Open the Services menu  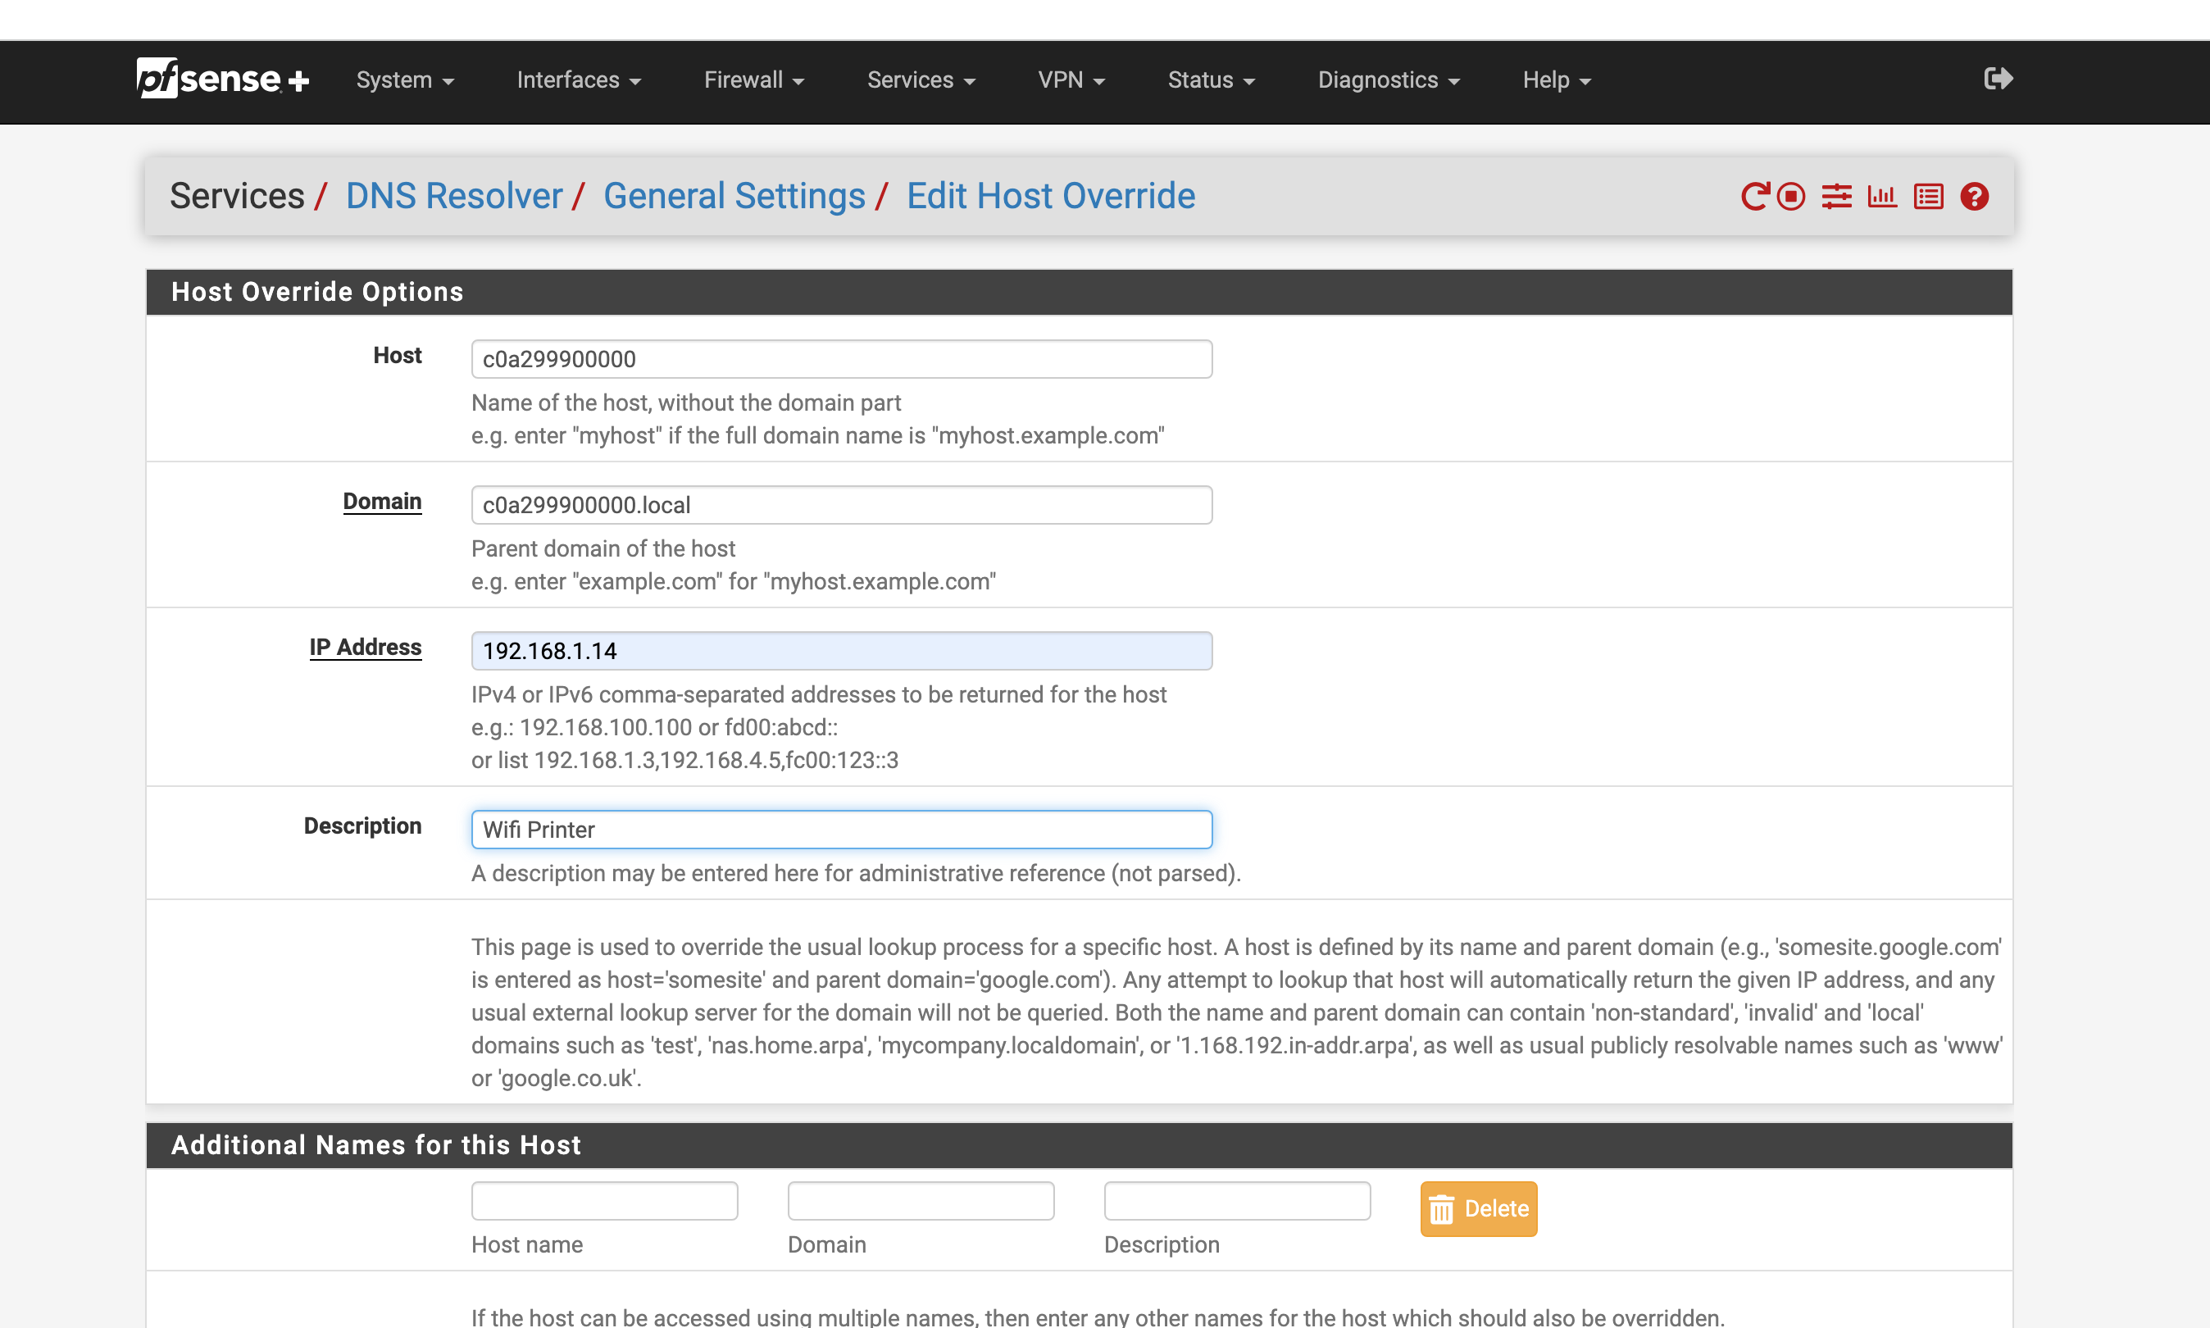(920, 80)
